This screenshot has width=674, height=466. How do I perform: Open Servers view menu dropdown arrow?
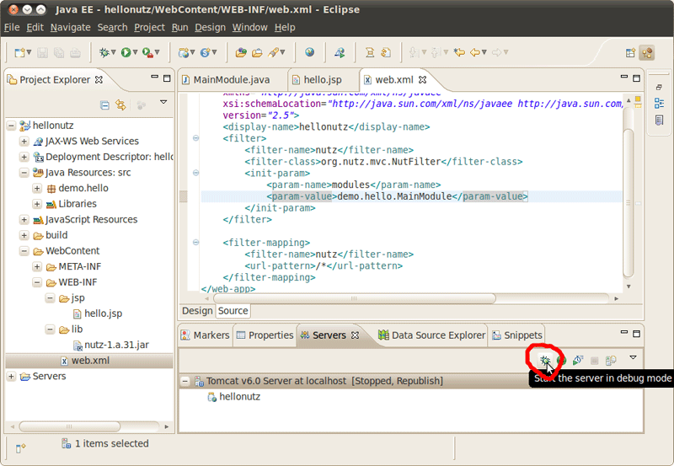click(633, 358)
